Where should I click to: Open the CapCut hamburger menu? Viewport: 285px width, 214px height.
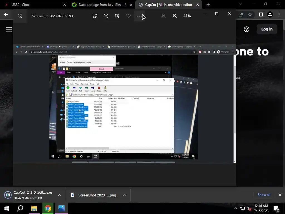(x=9, y=29)
